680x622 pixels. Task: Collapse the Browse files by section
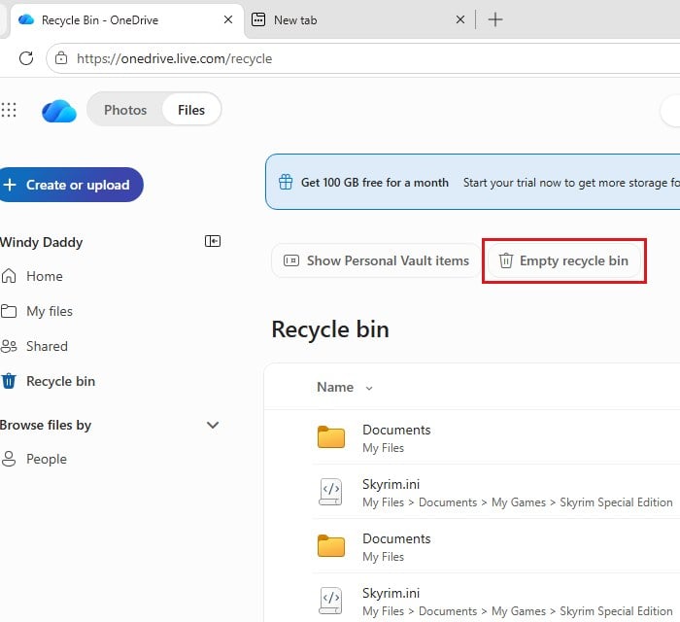tap(213, 425)
